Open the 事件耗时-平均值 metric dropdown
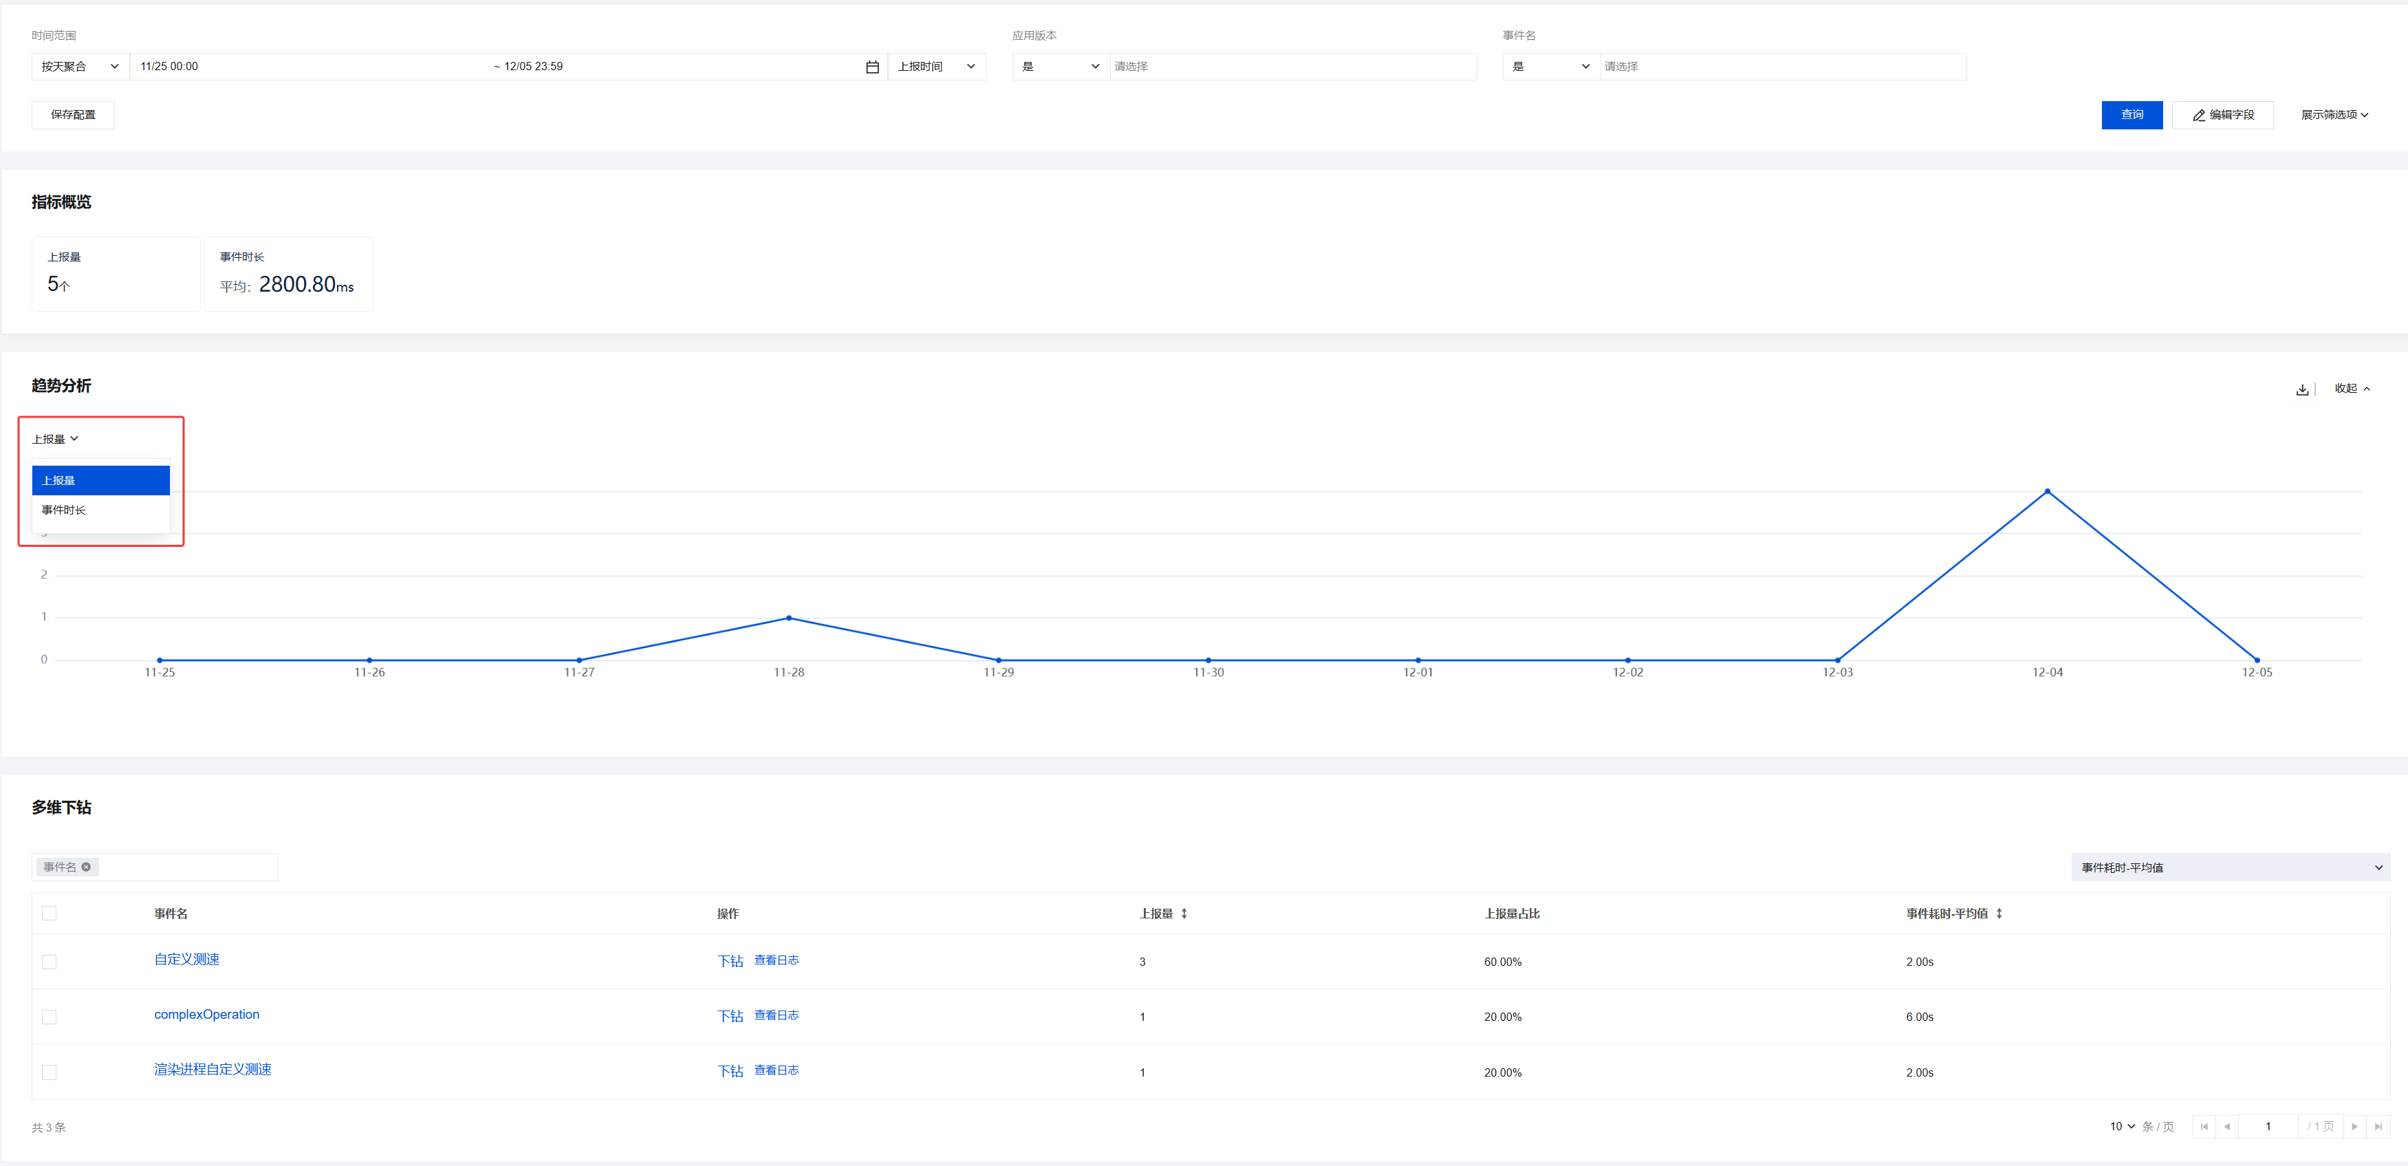Screen dimensions: 2408x1166 [x=2229, y=867]
